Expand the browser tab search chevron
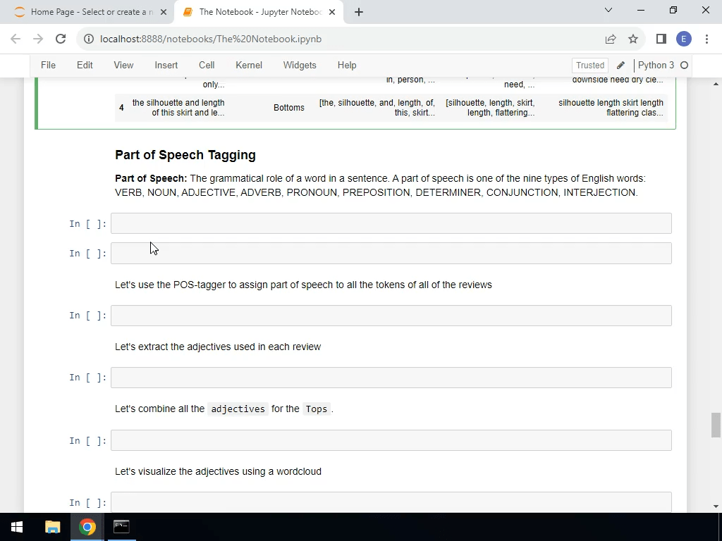Image resolution: width=722 pixels, height=541 pixels. [608, 11]
